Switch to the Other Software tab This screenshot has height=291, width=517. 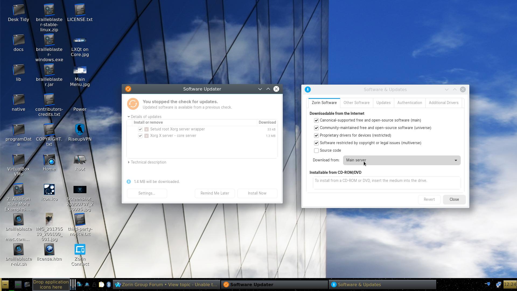click(x=356, y=103)
